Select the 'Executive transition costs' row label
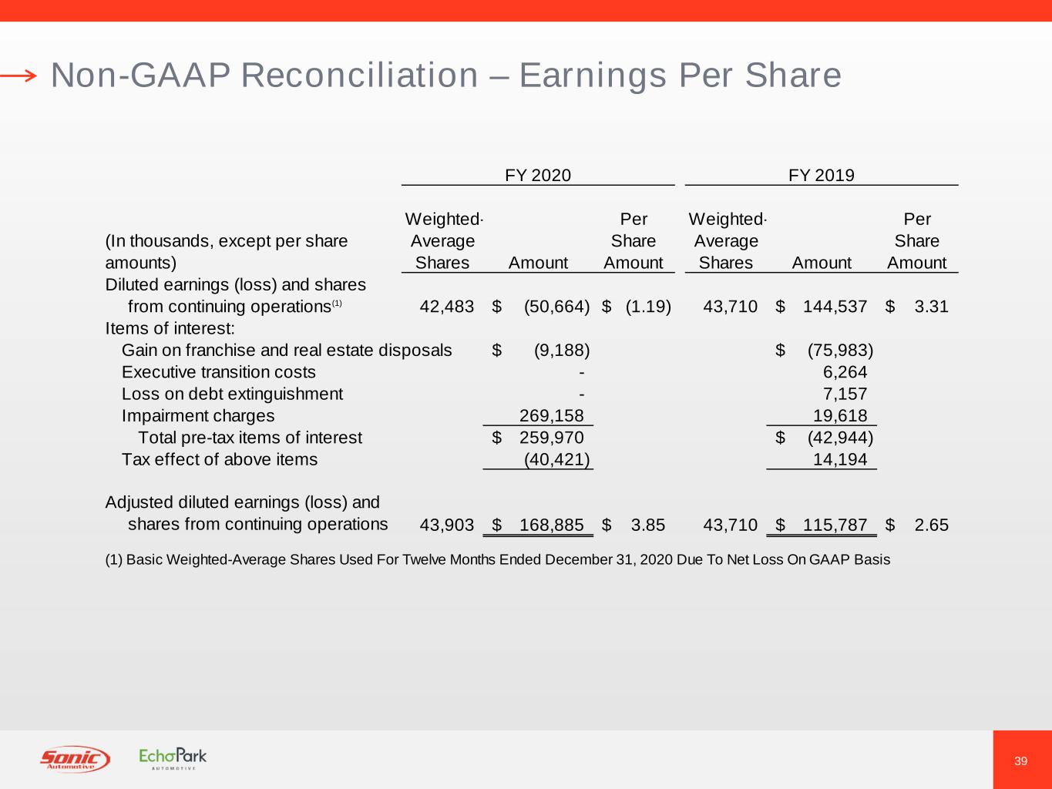 (219, 372)
